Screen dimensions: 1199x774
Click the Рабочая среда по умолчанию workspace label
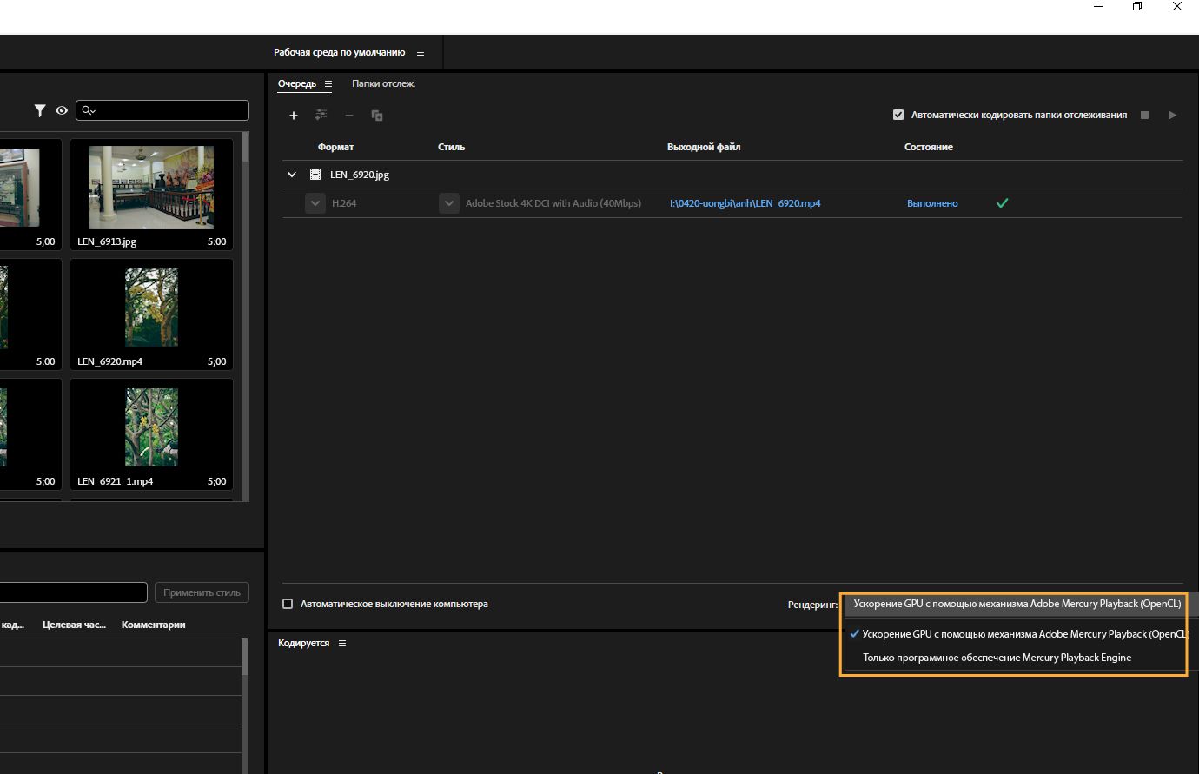point(340,53)
